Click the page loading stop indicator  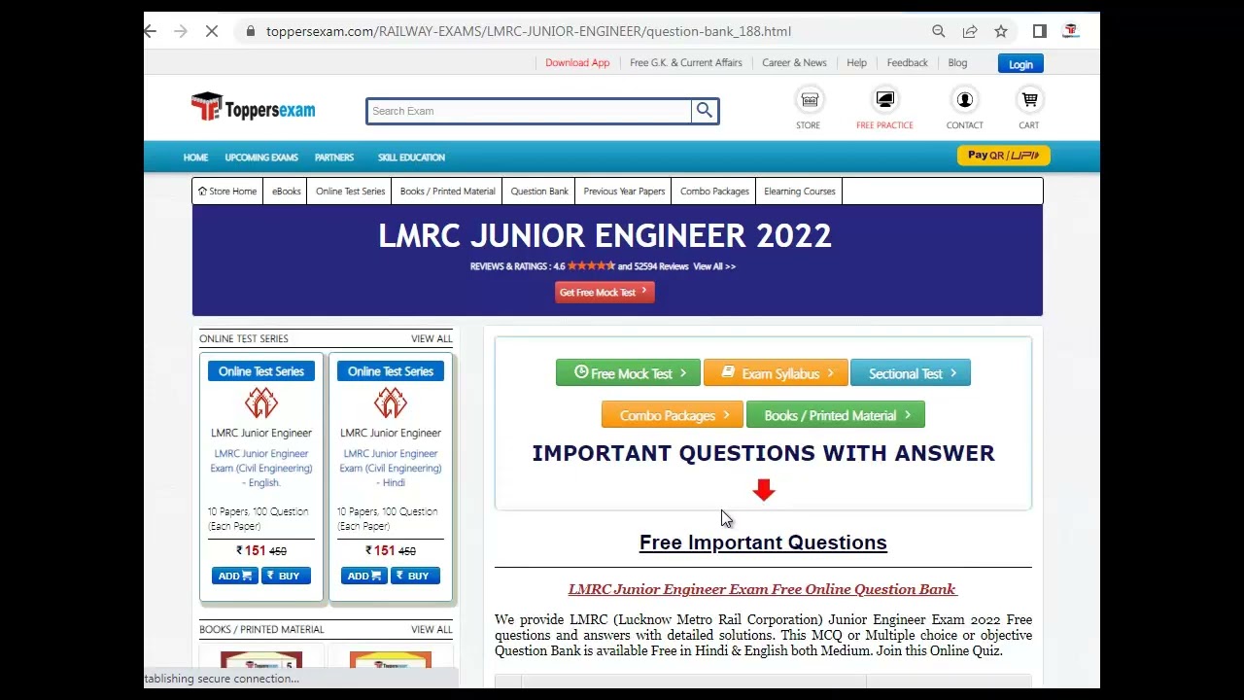coord(211,31)
